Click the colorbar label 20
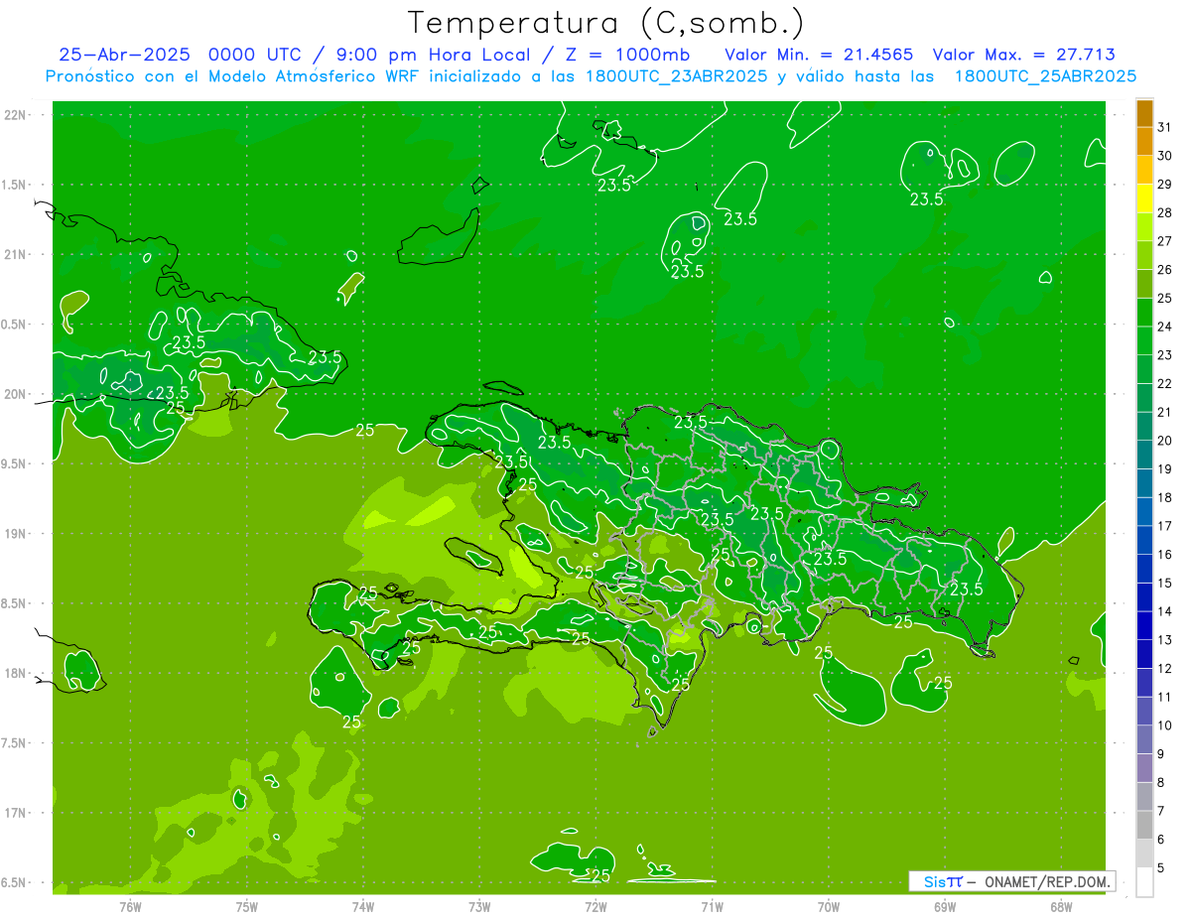 coord(1164,441)
